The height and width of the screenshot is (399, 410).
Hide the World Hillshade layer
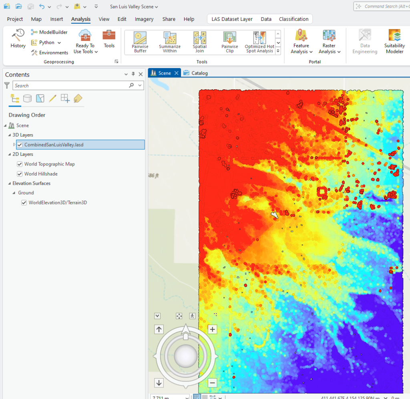[19, 173]
